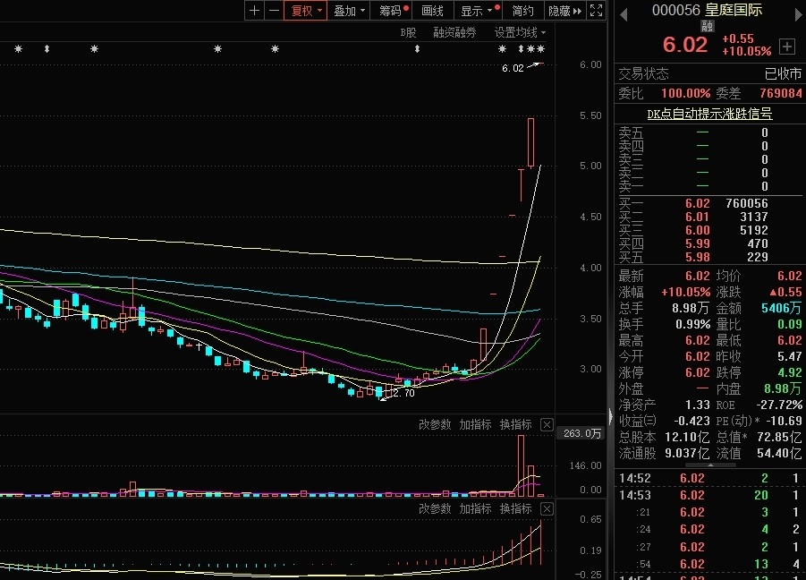Open the 叠加 overlay dropdown

[x=349, y=10]
